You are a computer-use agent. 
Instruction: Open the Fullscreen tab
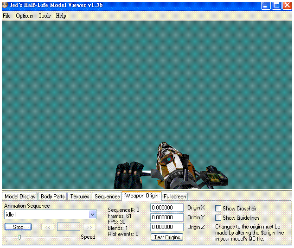(x=175, y=197)
